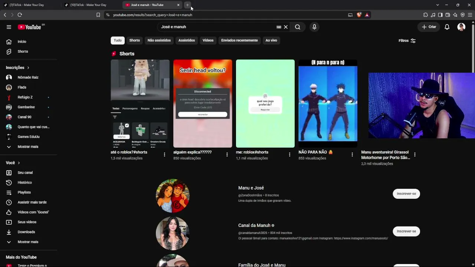This screenshot has height=267, width=475.
Task: Open options for "me: roblox#shorts"
Action: (x=290, y=155)
